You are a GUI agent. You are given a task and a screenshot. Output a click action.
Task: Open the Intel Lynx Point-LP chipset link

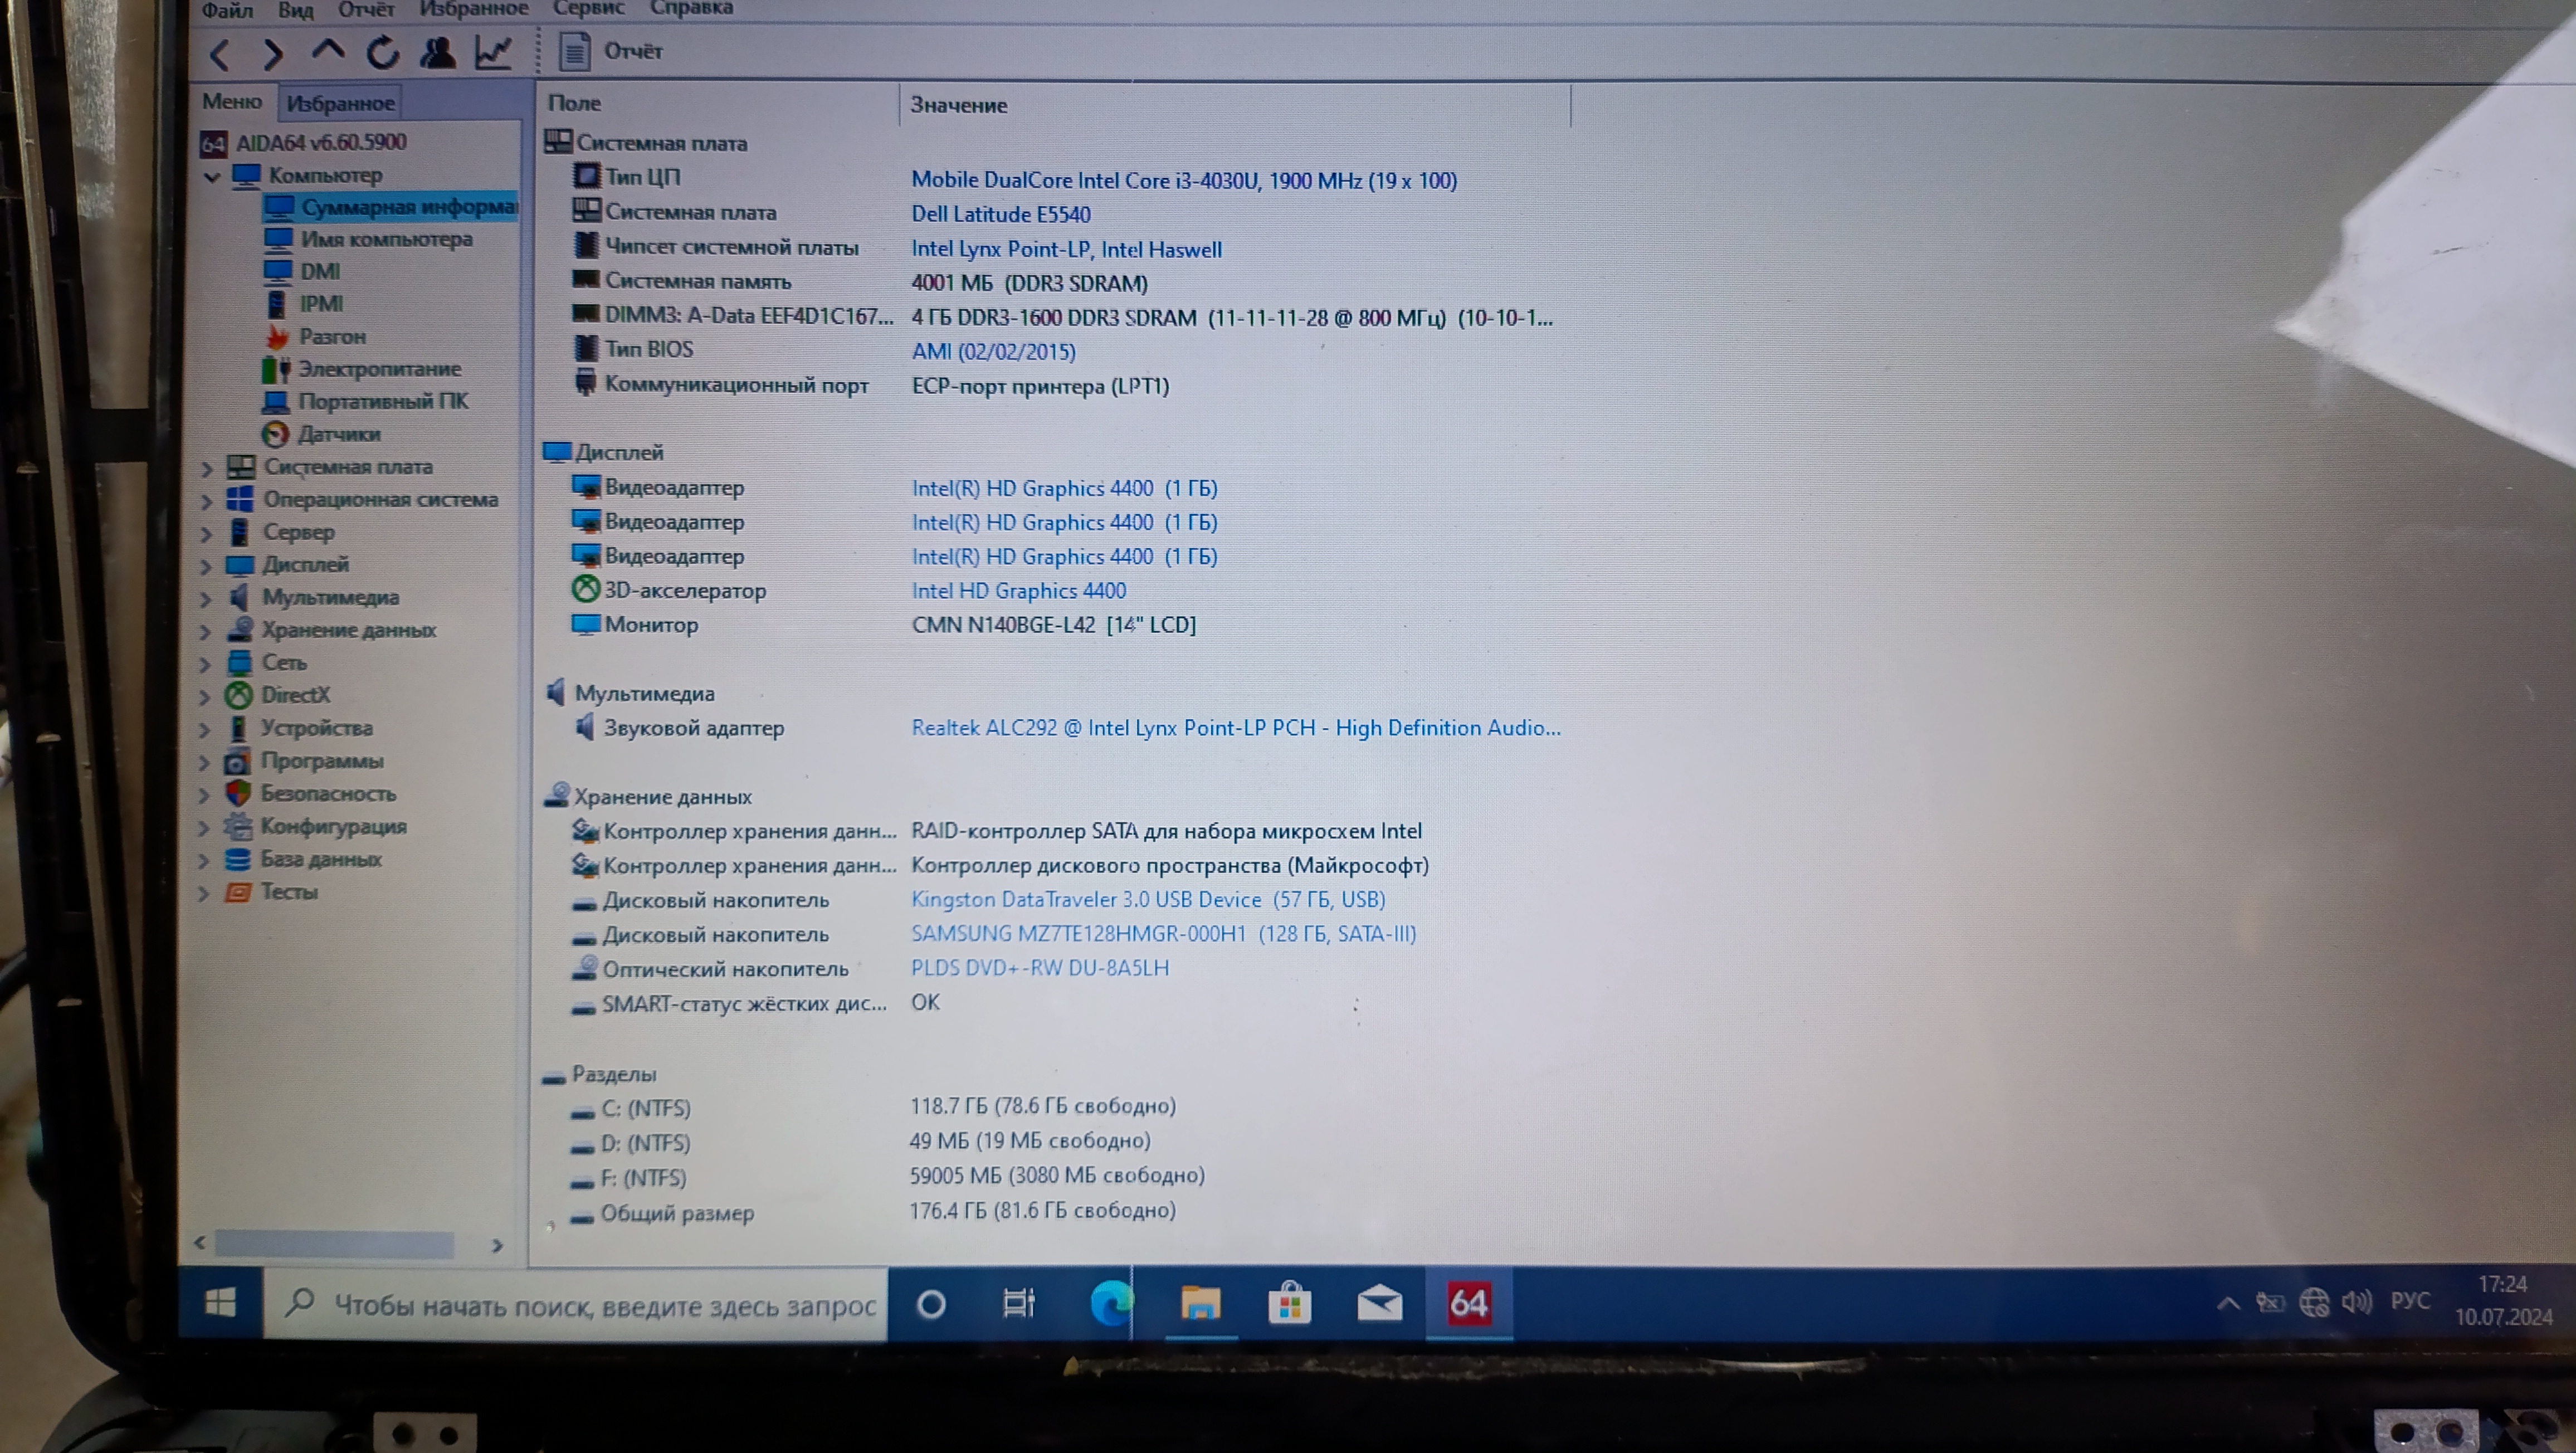(x=1066, y=249)
